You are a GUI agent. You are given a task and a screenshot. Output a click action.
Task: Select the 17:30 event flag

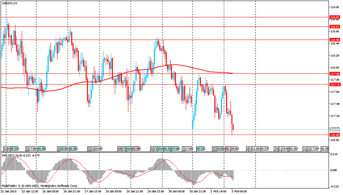click(x=315, y=149)
